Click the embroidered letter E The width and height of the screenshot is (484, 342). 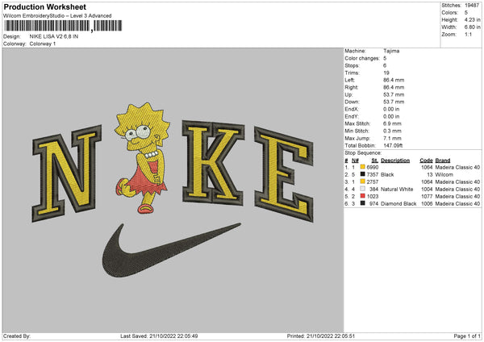tap(284, 174)
